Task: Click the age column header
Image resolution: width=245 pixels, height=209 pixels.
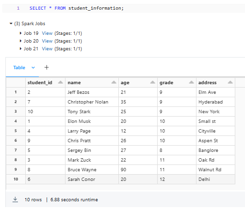Action: coord(138,83)
